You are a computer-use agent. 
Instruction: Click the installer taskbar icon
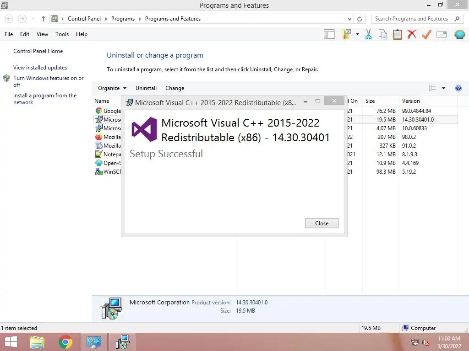(x=122, y=342)
